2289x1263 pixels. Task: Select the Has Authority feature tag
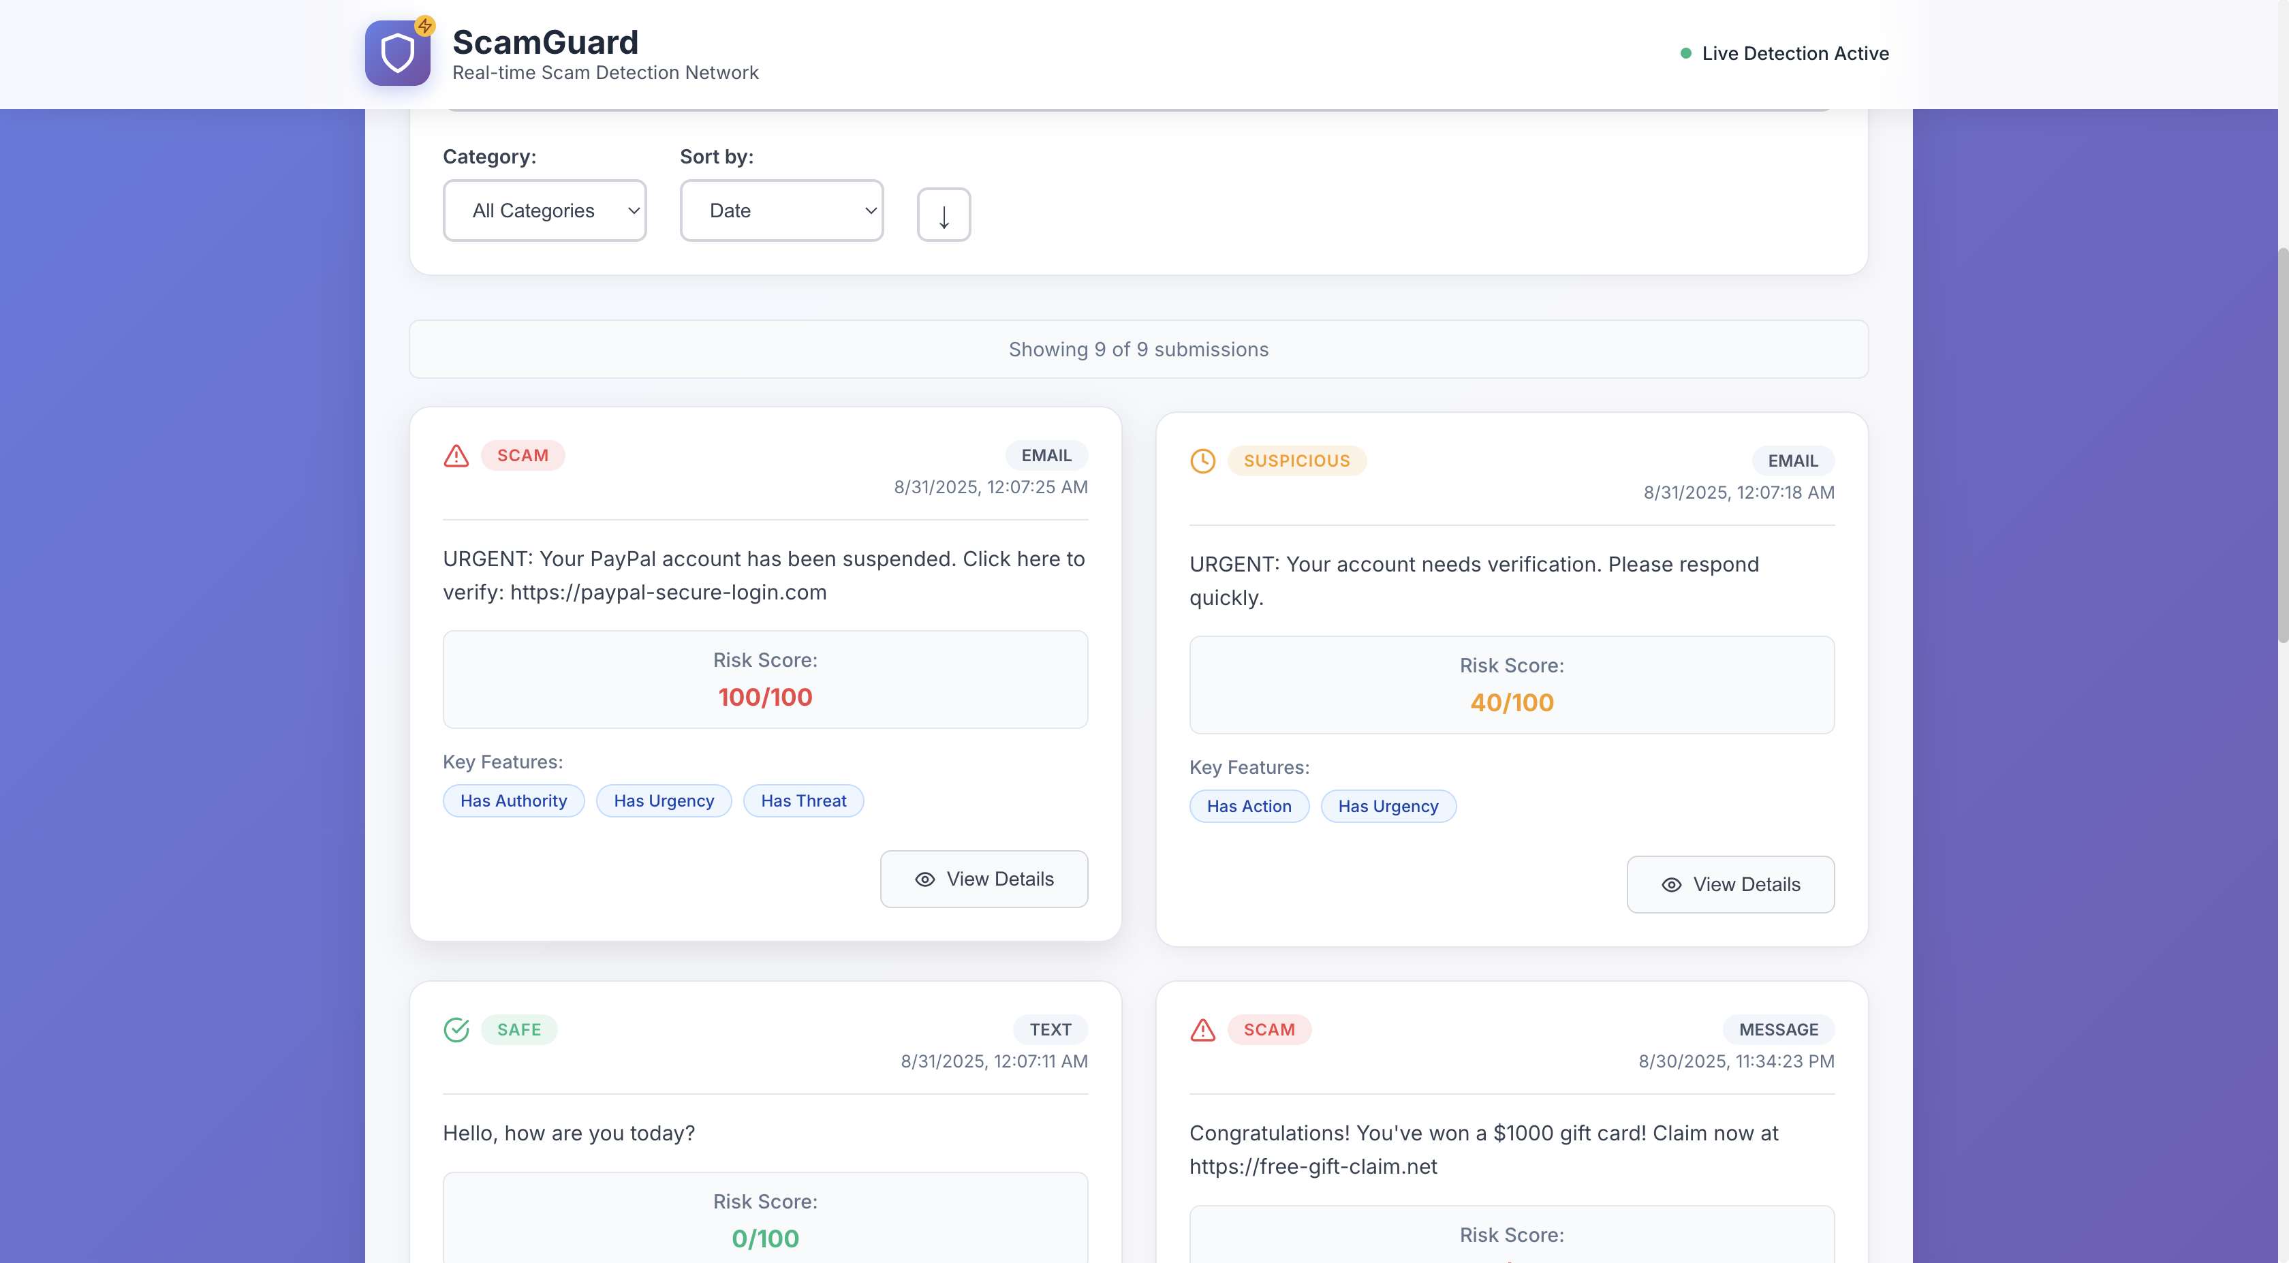(x=513, y=801)
